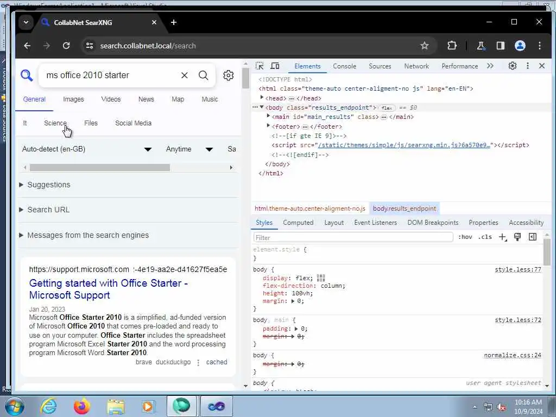Image resolution: width=556 pixels, height=417 pixels.
Task: Toggle the device toolbar in DevTools
Action: (275, 66)
